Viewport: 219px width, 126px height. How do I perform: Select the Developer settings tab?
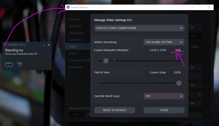tap(76, 67)
